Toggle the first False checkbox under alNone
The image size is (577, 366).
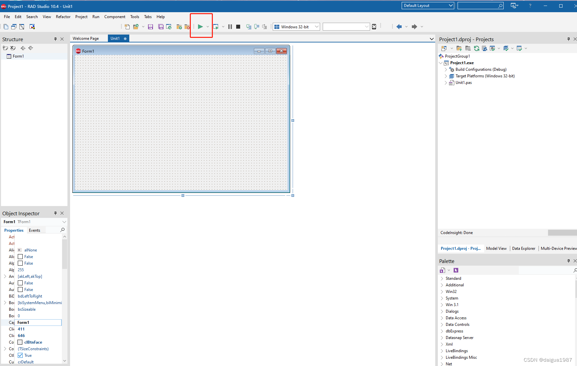tap(20, 257)
